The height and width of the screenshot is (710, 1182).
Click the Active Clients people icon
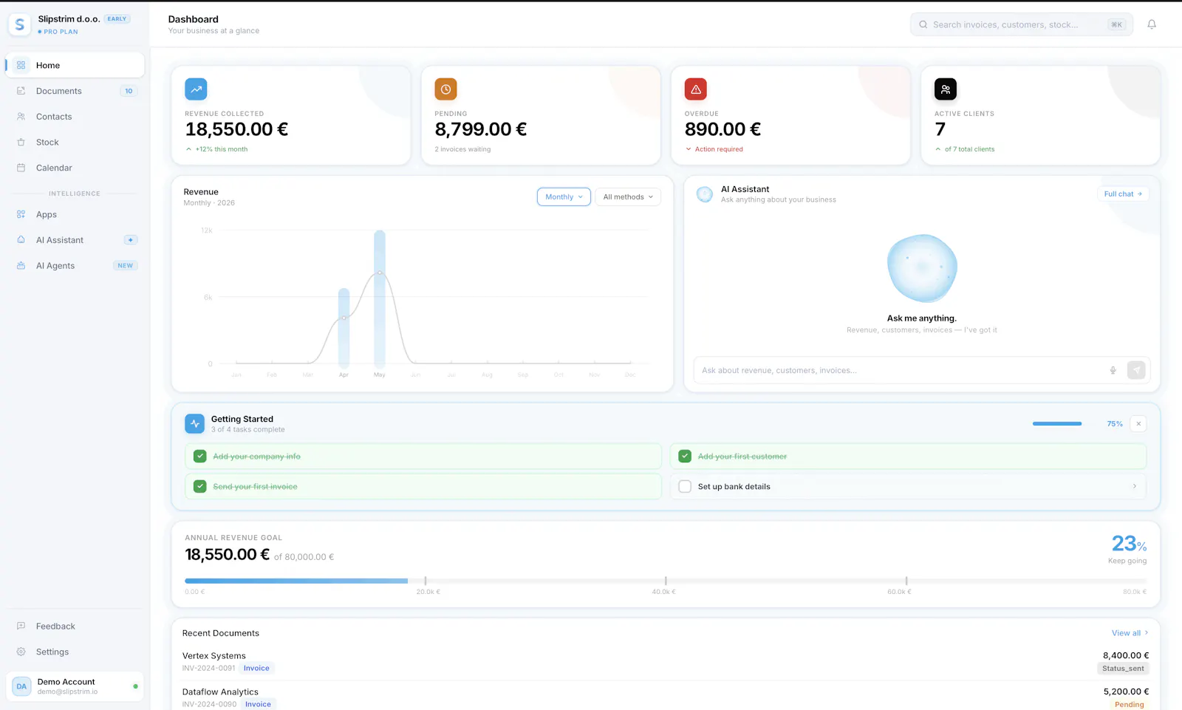(x=946, y=89)
